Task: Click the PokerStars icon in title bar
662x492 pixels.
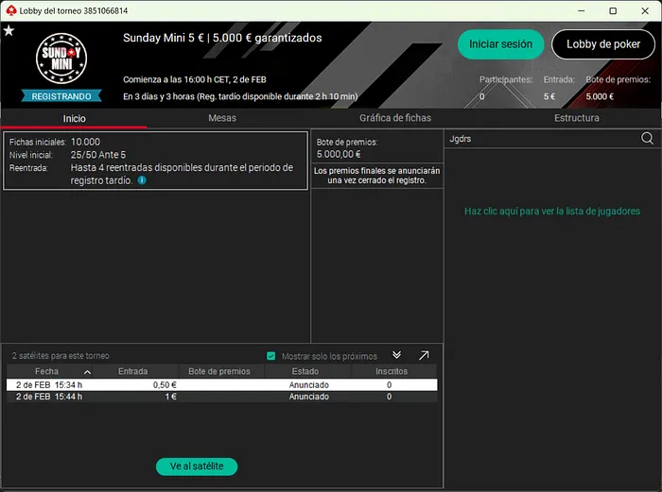Action: 9,10
